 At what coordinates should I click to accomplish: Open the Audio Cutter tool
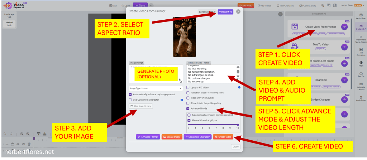pyautogui.click(x=361, y=98)
